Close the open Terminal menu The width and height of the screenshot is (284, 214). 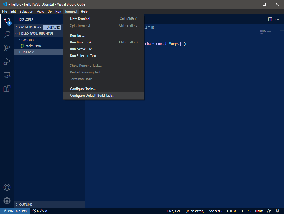pyautogui.click(x=71, y=12)
